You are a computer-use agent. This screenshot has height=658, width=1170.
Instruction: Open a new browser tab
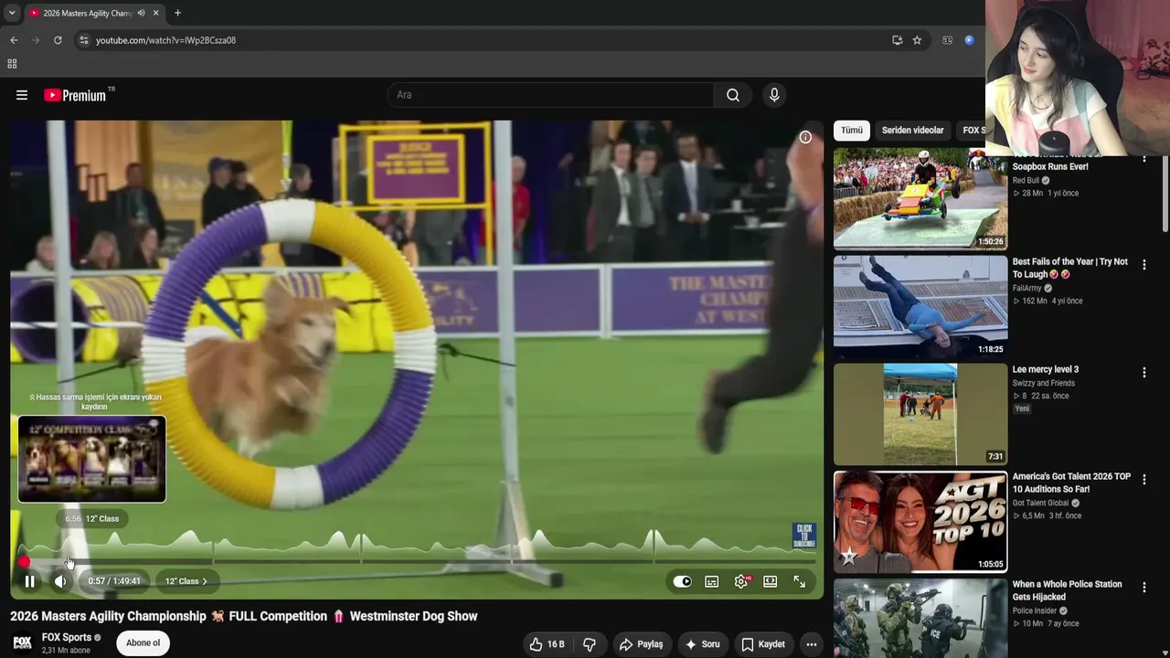(x=177, y=13)
